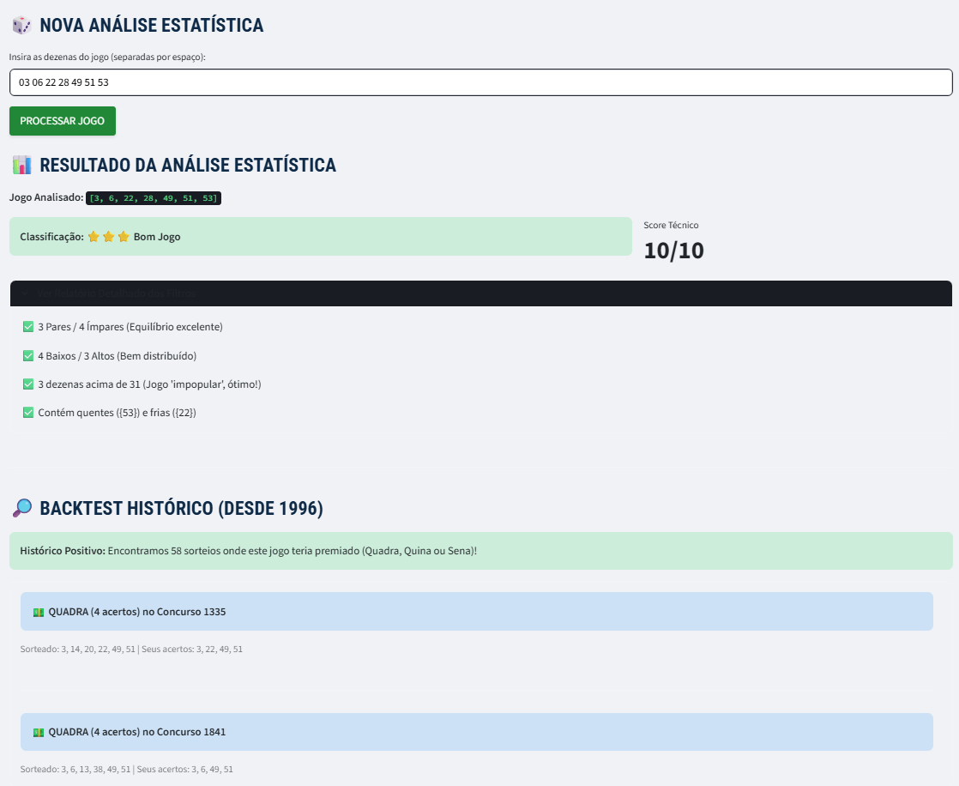Click the green check for dezenas acima de 31

pos(28,384)
